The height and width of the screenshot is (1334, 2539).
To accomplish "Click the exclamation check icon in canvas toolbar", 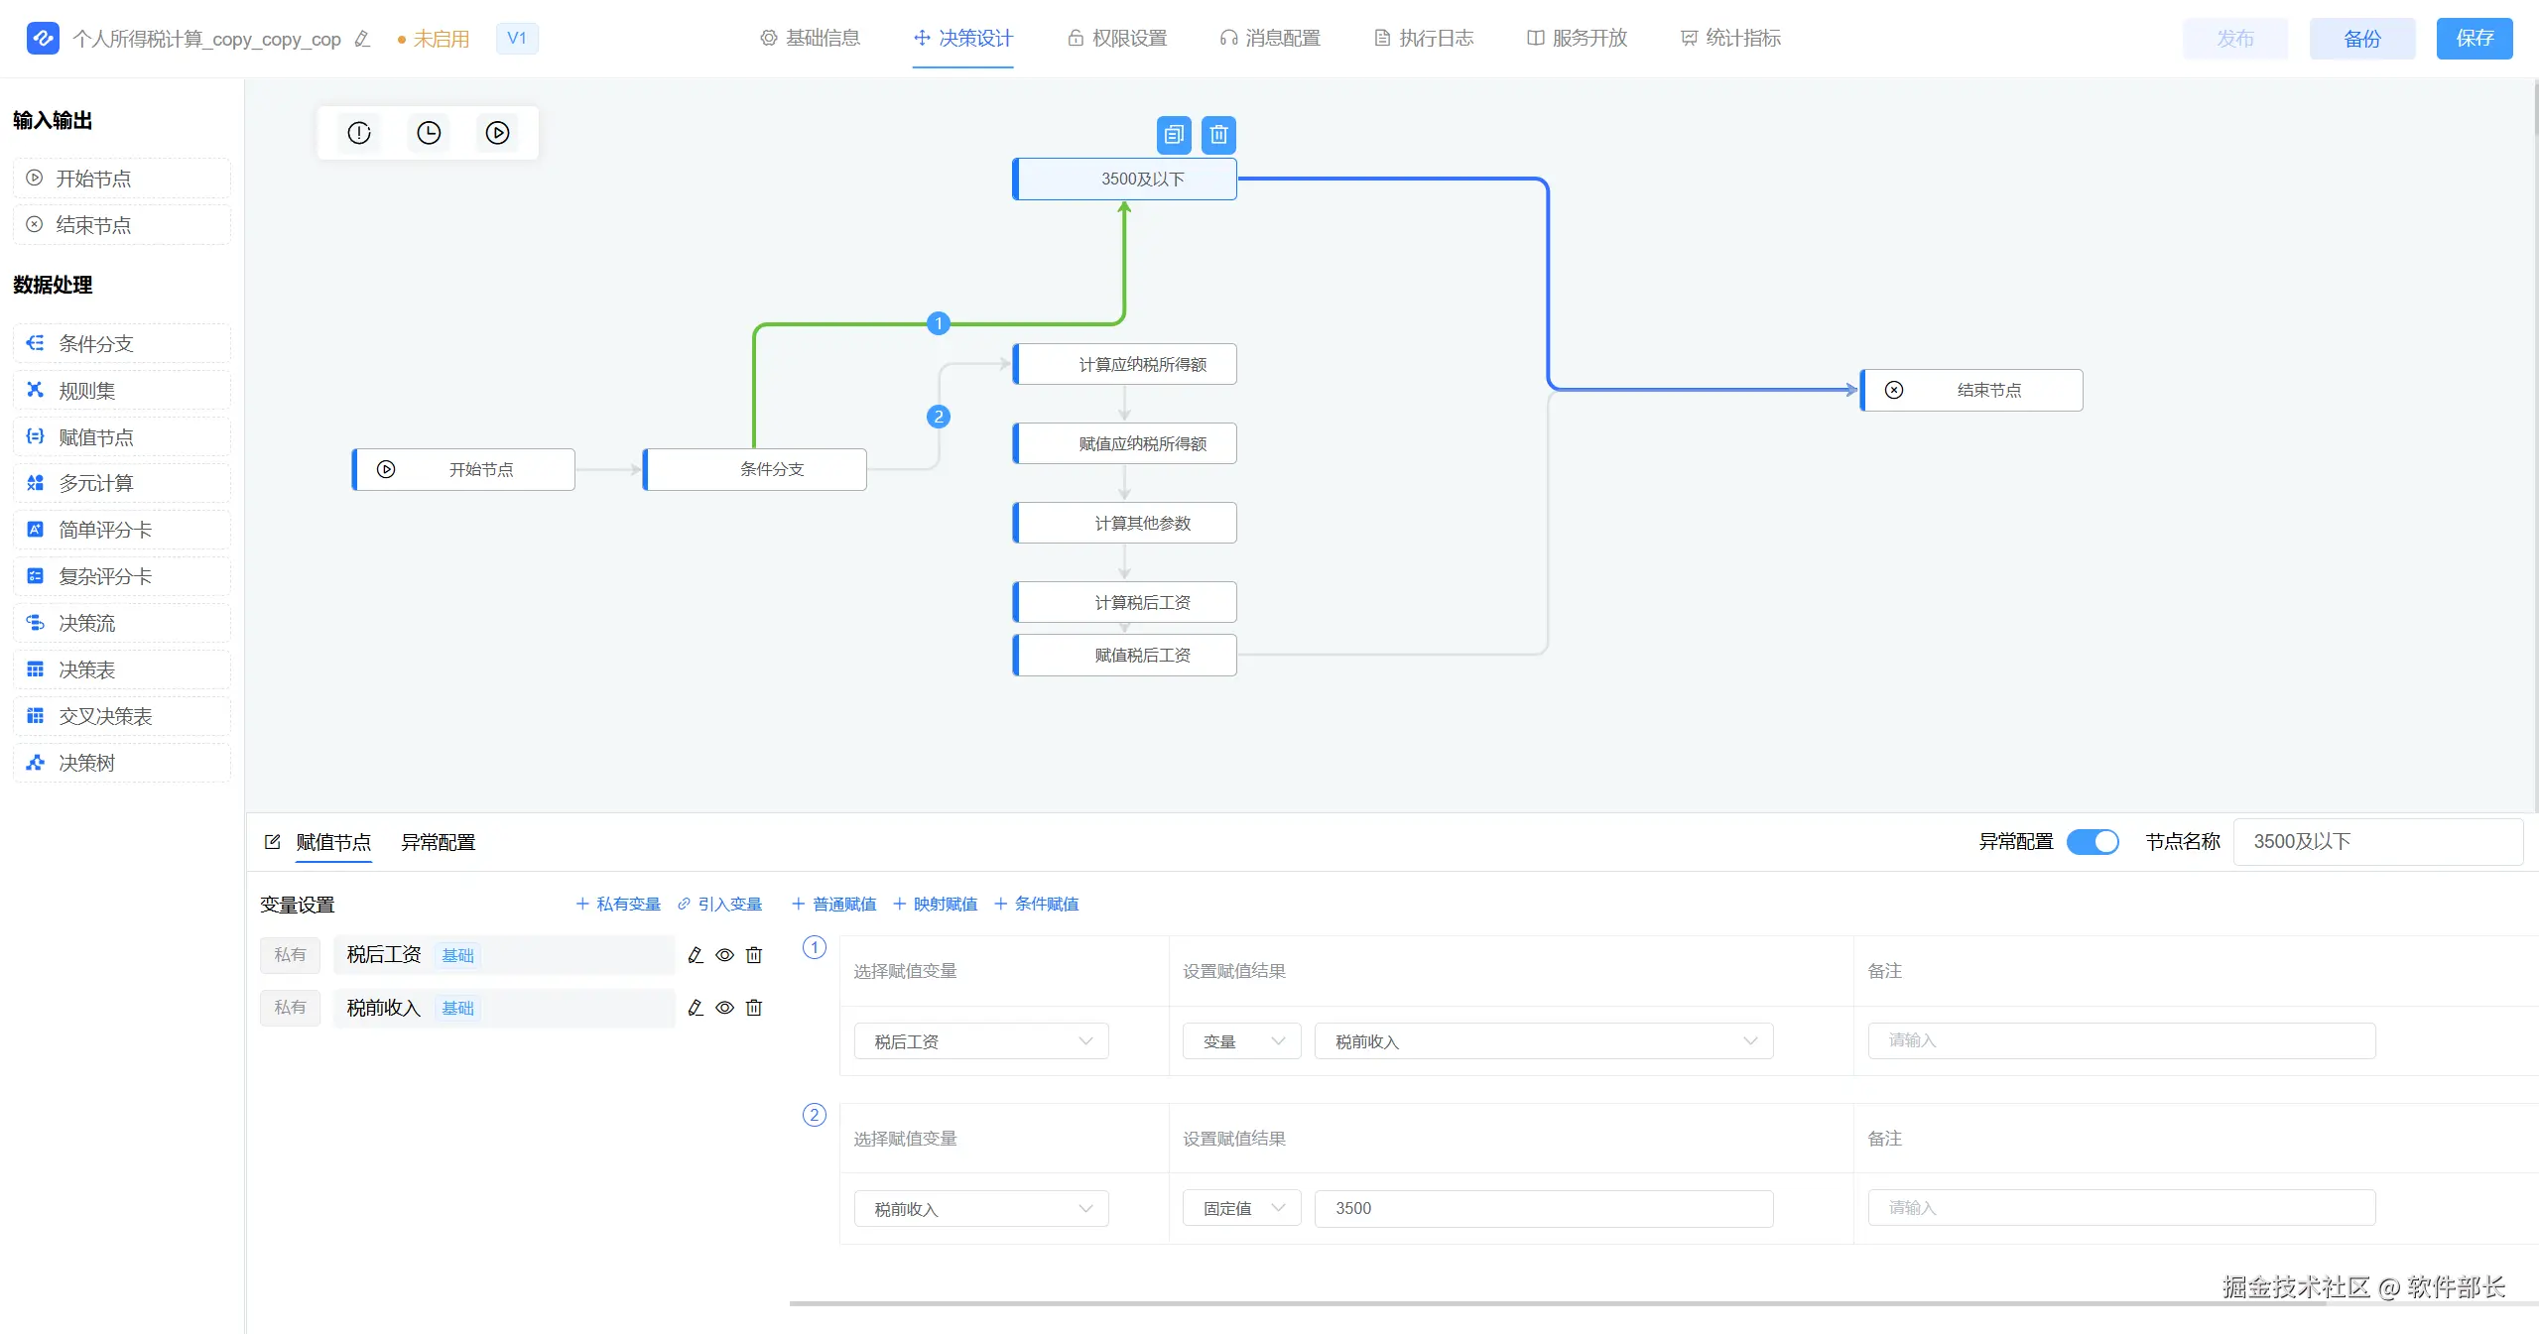I will click(359, 133).
